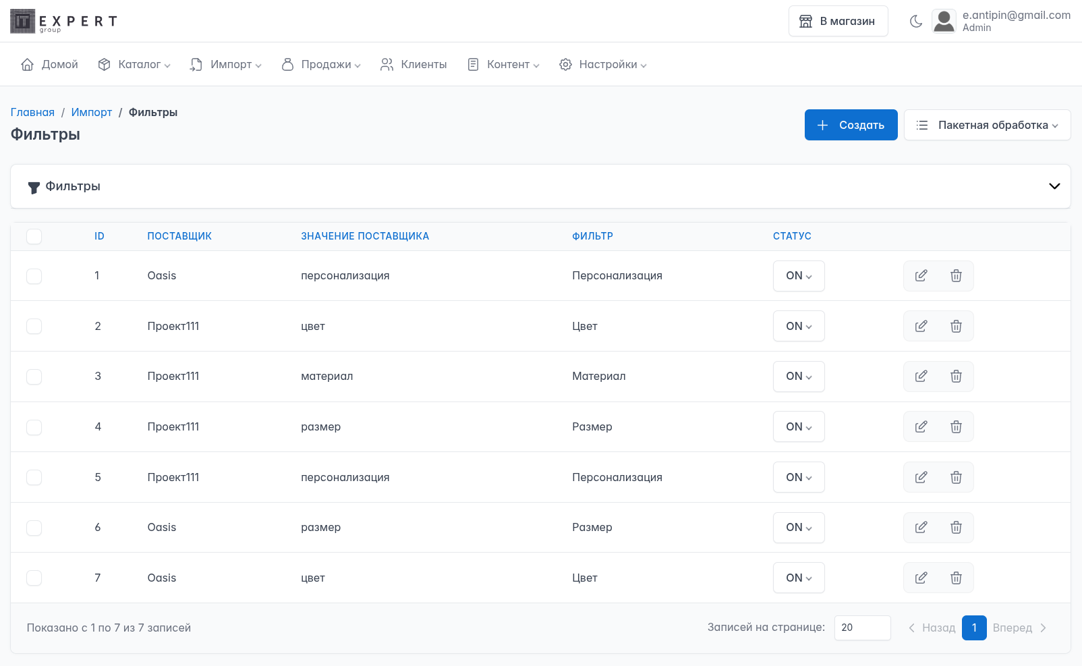Click the trash icon for row 2
1082x666 pixels.
[956, 327]
